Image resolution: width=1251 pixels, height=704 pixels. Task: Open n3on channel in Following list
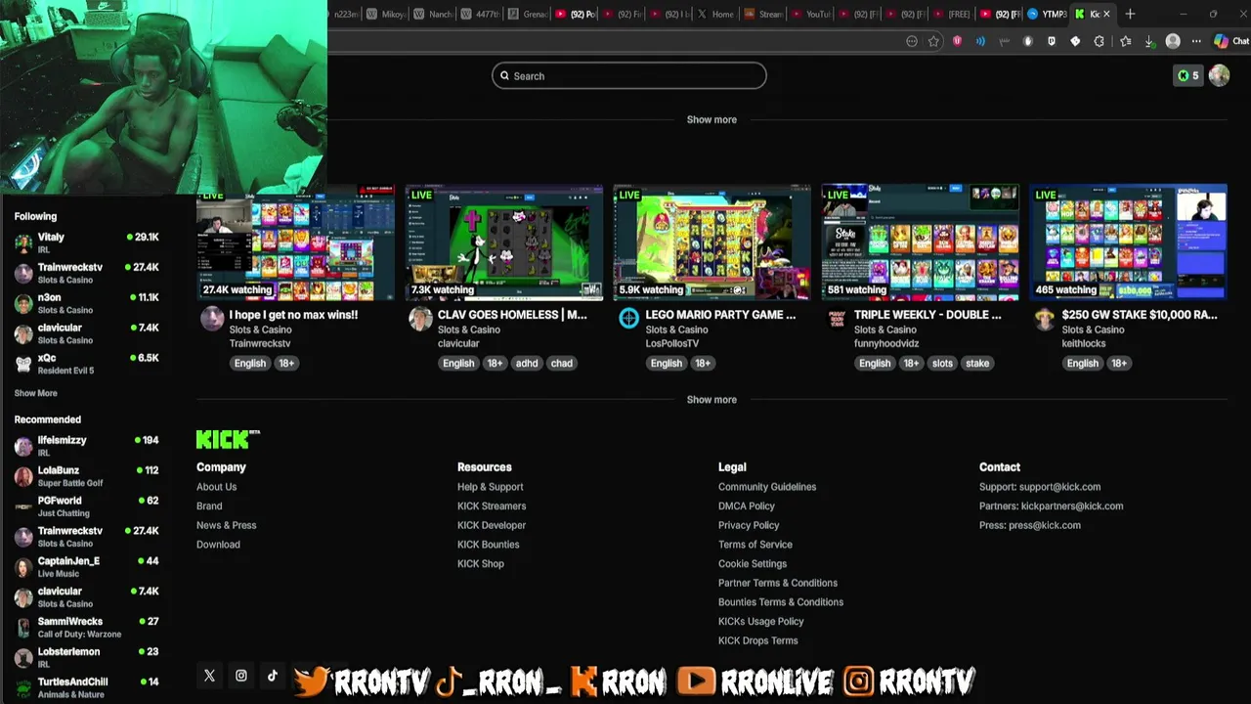pyautogui.click(x=86, y=303)
